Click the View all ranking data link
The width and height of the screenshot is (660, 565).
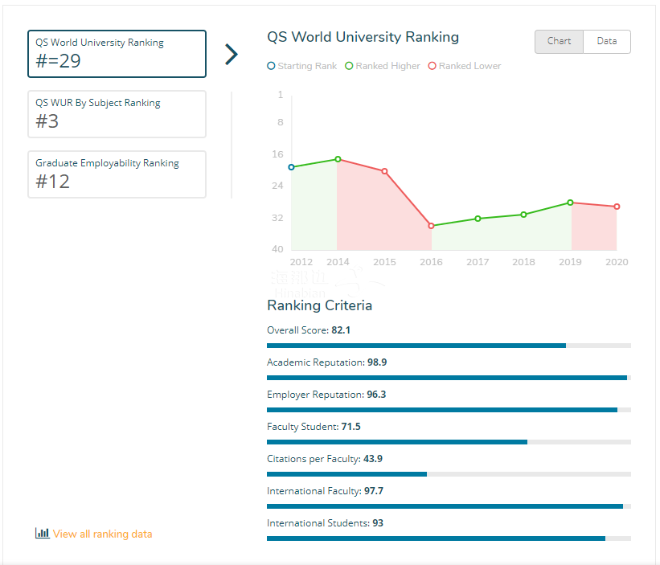click(x=102, y=534)
